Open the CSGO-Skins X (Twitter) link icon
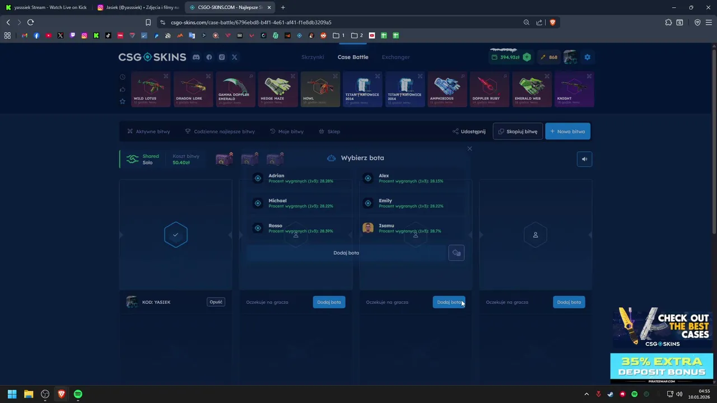This screenshot has height=403, width=717. (x=235, y=57)
